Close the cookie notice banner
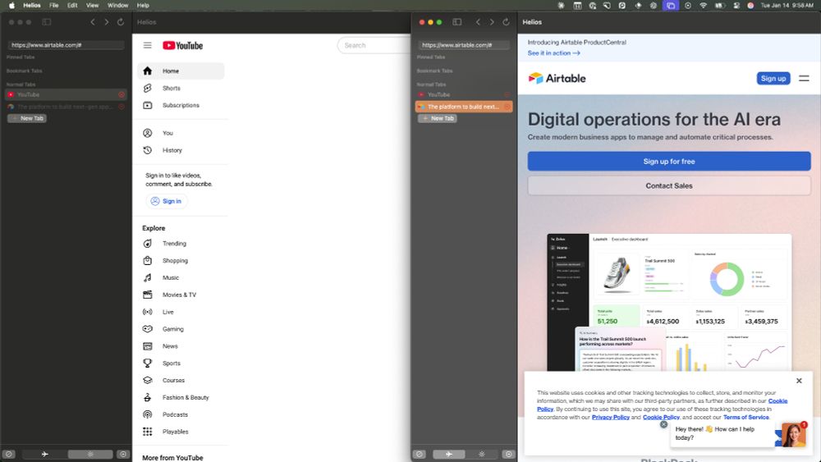 coord(799,381)
